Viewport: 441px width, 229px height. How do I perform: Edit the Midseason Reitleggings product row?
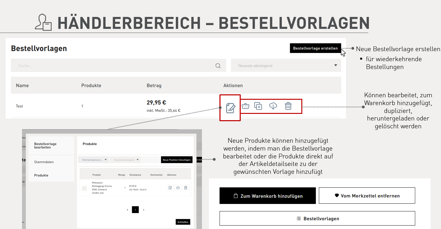click(x=170, y=188)
